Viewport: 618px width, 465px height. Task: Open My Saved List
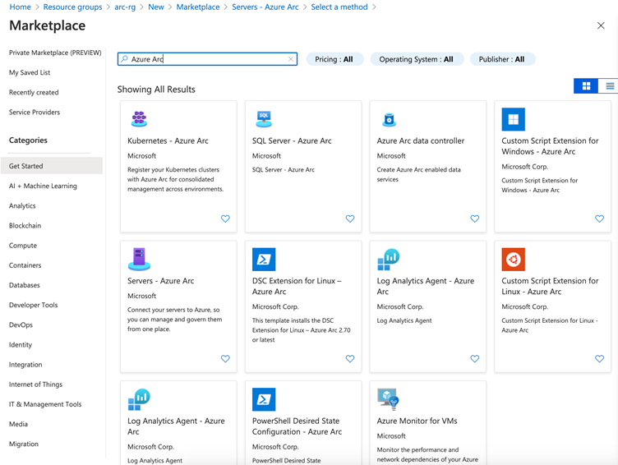coord(30,72)
